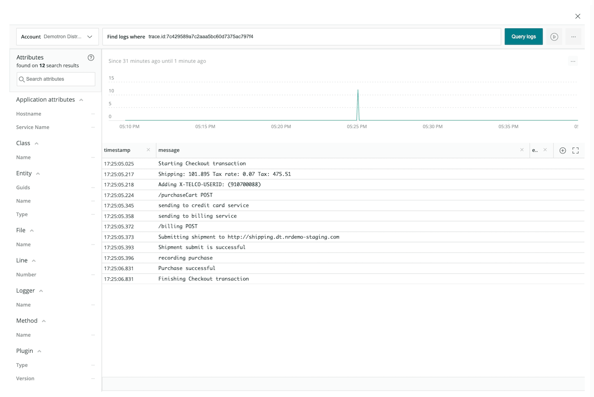Click the Find logs where query field
Viewport: 594px width, 397px height.
(301, 37)
